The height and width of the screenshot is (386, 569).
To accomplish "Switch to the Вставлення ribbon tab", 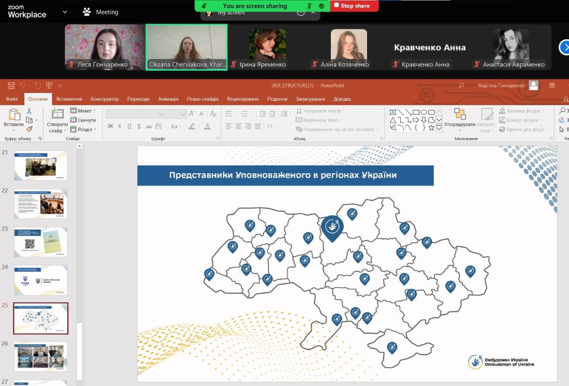I will (69, 99).
